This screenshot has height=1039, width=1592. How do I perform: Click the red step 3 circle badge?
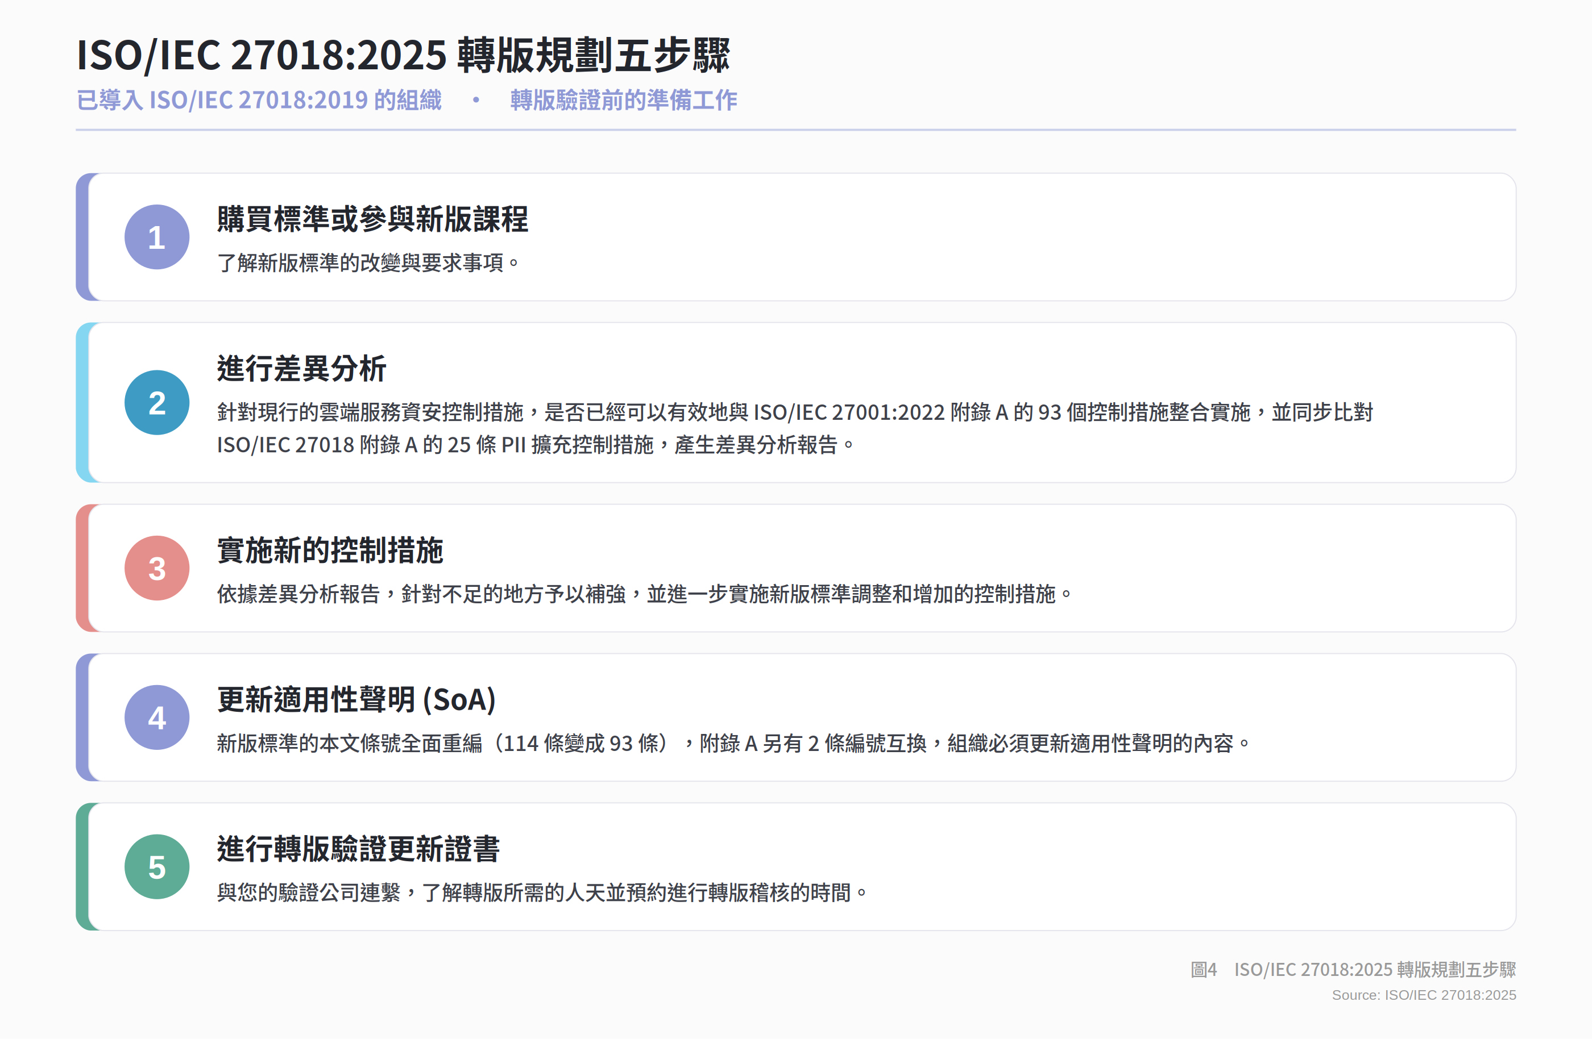[x=156, y=569]
